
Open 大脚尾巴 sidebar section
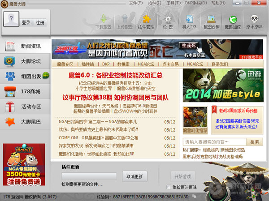point(25,122)
